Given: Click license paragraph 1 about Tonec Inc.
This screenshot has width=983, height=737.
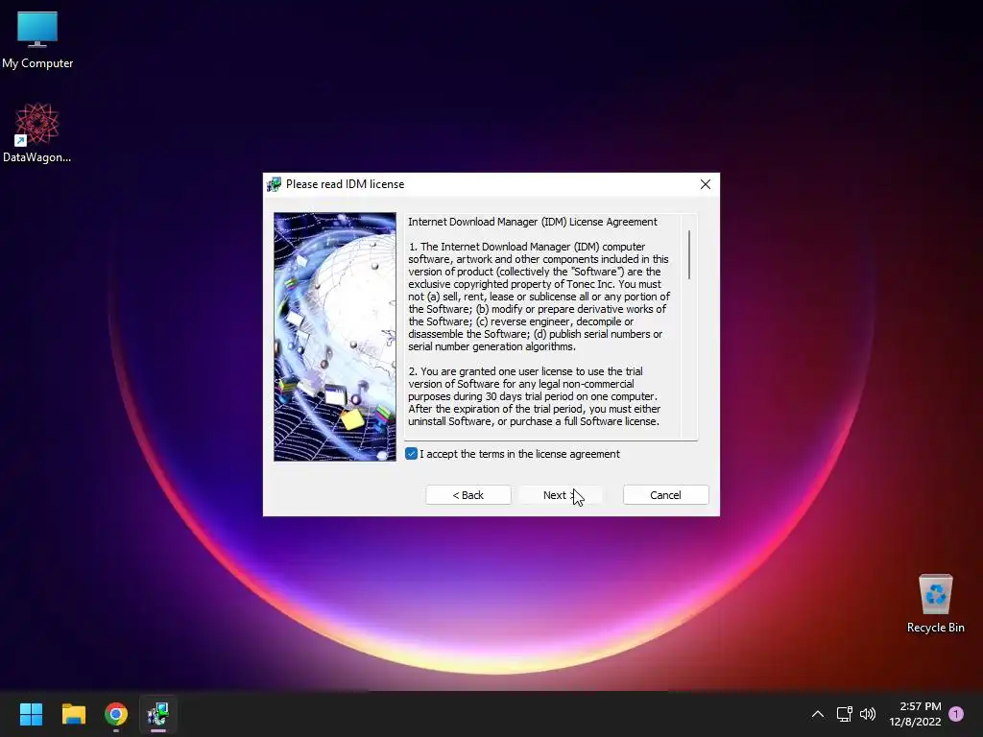Looking at the screenshot, I should [539, 297].
